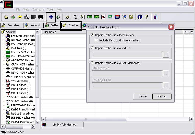
Task: Click the Next -> button
Action: click(162, 96)
